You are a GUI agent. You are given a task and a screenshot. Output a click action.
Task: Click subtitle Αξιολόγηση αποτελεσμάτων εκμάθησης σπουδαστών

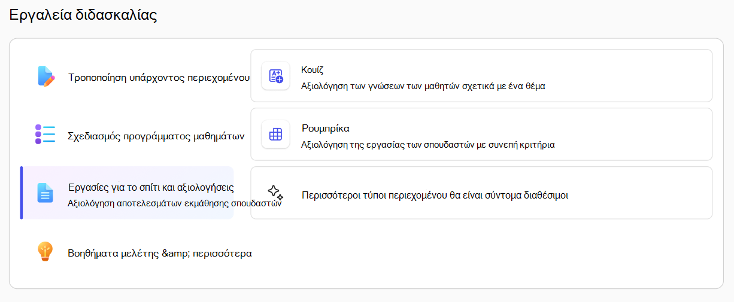175,203
